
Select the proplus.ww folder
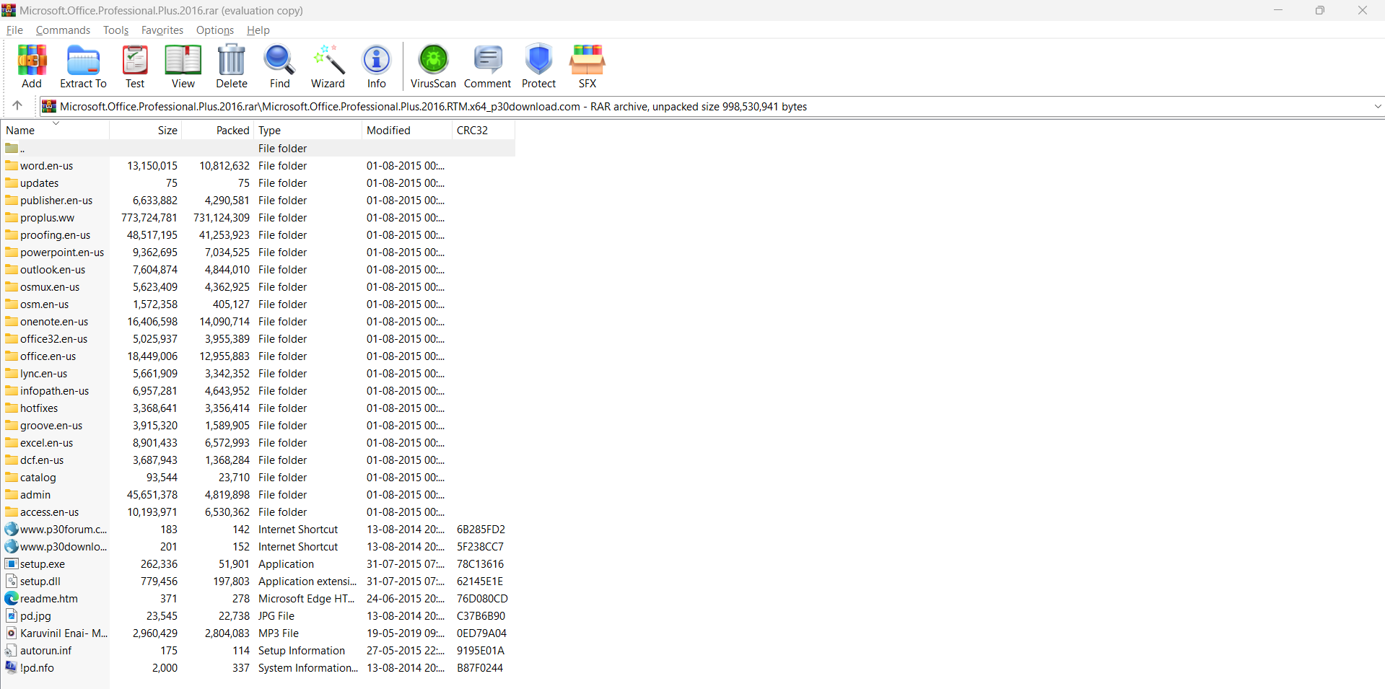47,218
